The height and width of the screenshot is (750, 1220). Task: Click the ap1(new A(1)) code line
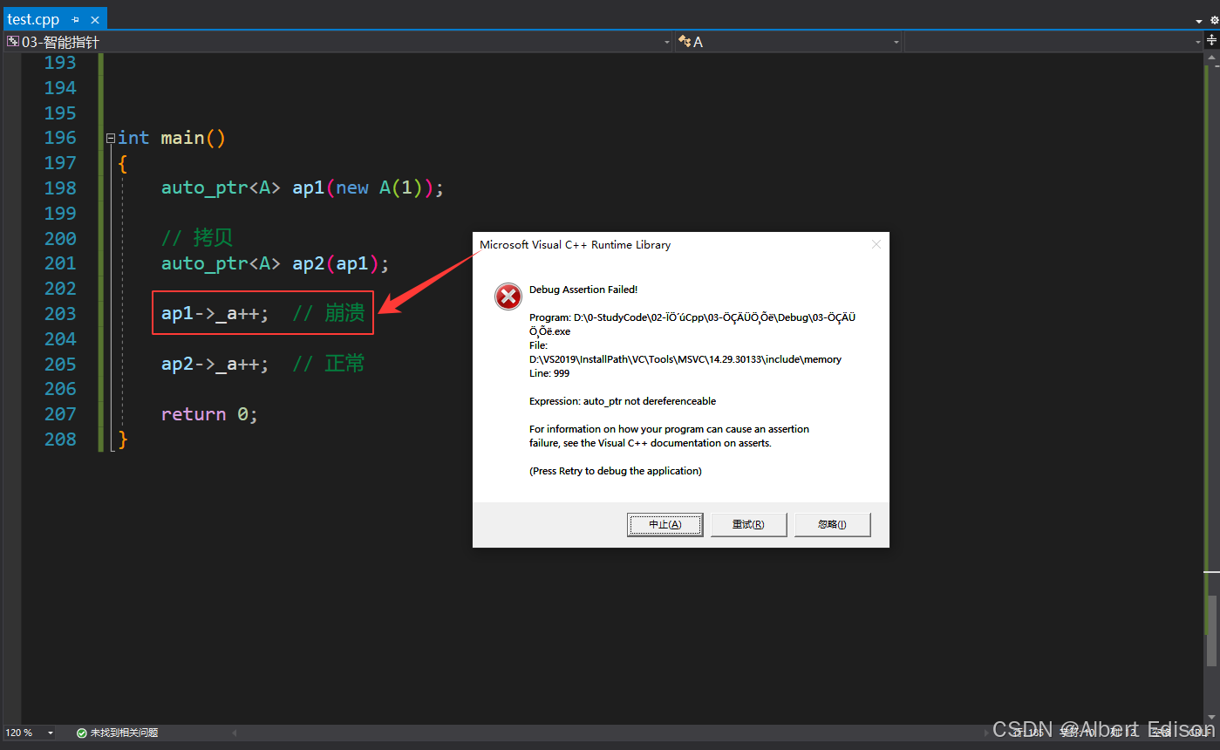[303, 188]
